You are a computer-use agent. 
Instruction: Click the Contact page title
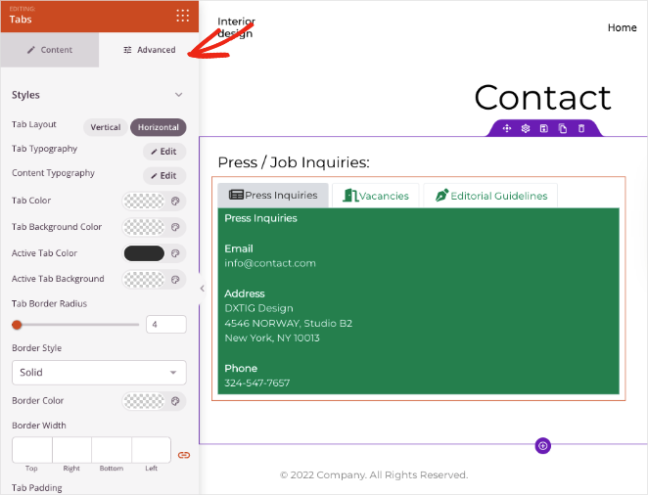(x=542, y=98)
